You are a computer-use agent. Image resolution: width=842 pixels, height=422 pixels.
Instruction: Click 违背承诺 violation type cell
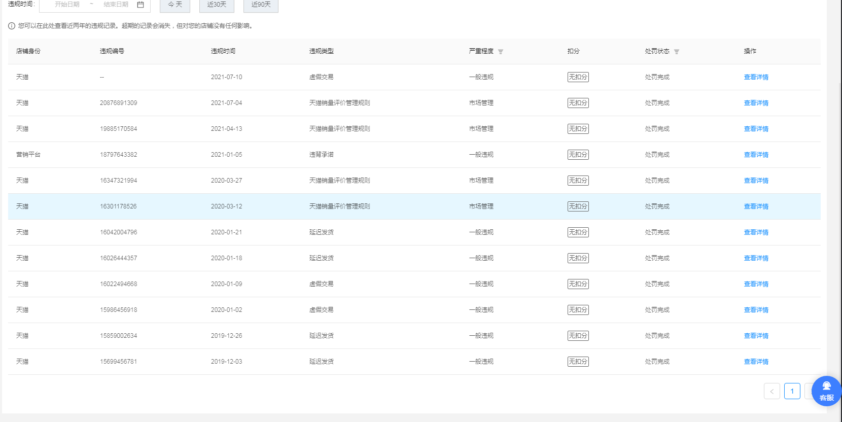(322, 155)
